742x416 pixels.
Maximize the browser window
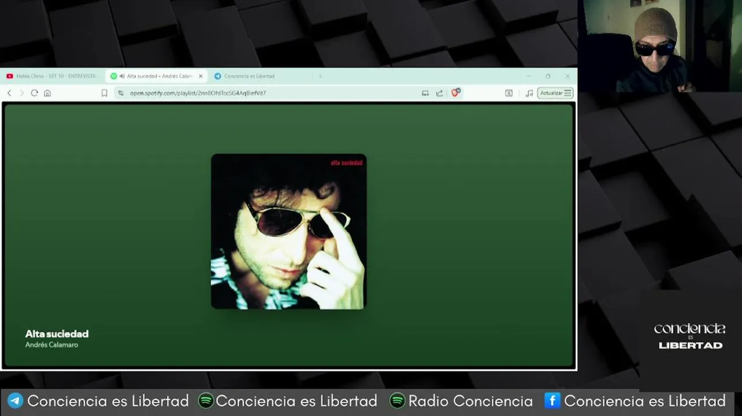tap(548, 76)
